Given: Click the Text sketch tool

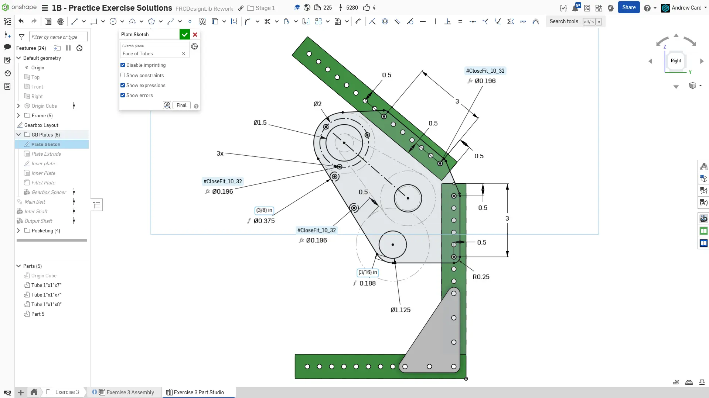Looking at the screenshot, I should point(202,21).
